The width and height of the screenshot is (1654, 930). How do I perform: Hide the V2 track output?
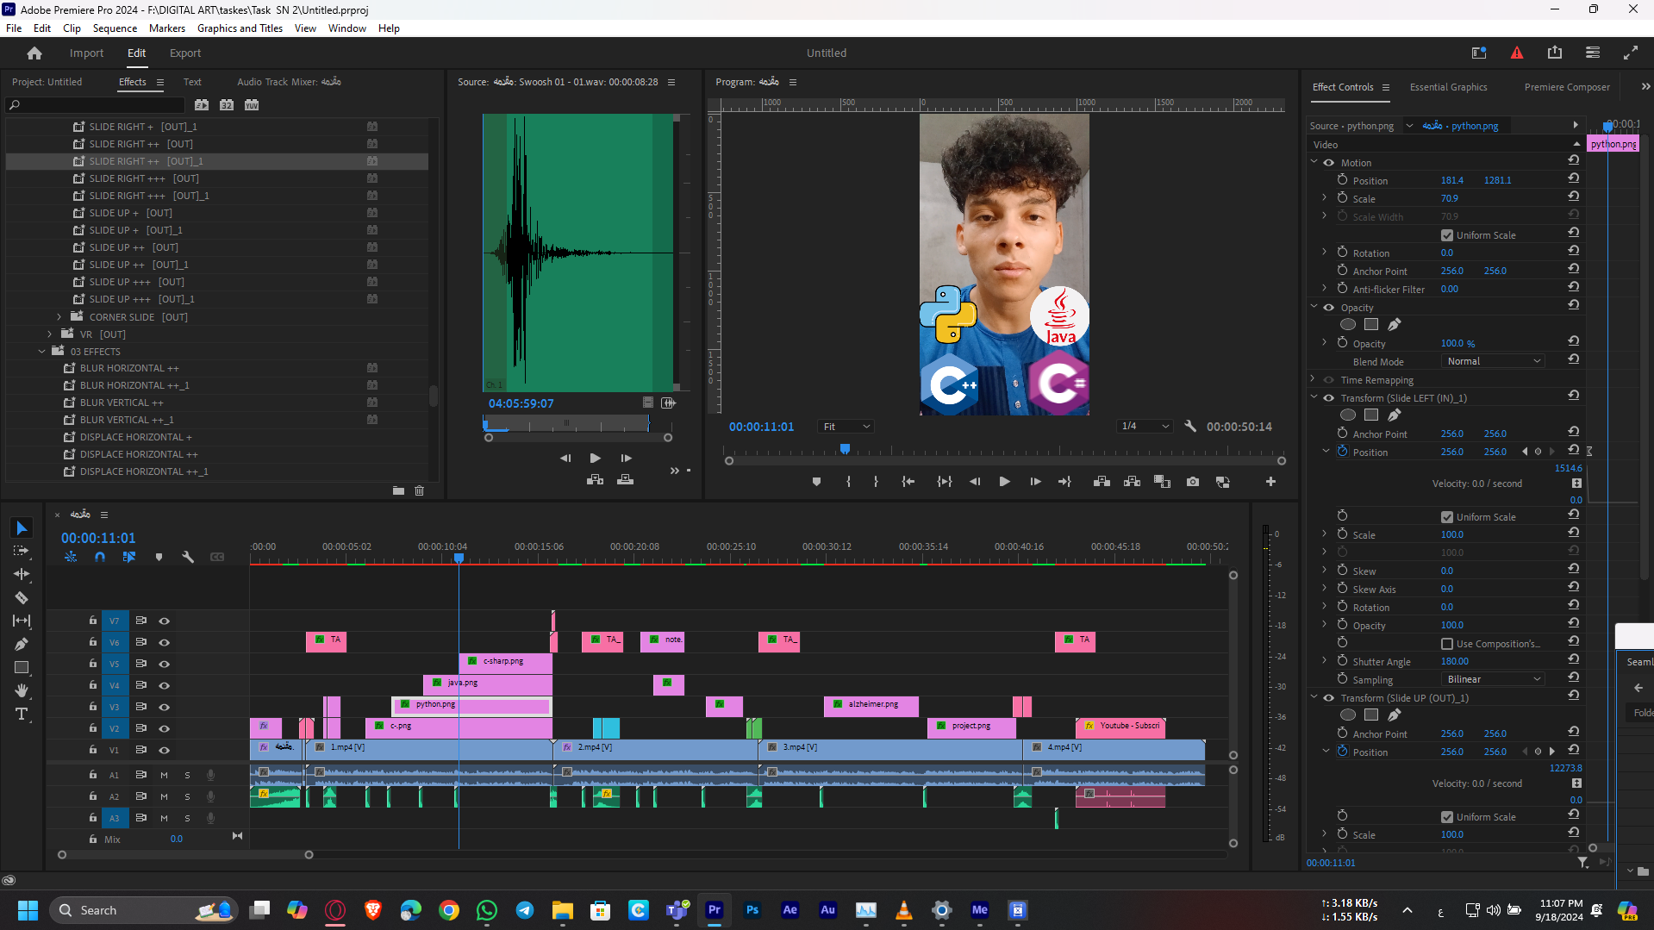164,728
